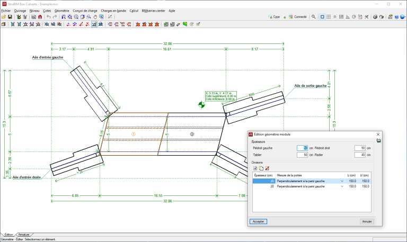Click the square selection mode icon
This screenshot has height=242, width=407.
(322, 17)
